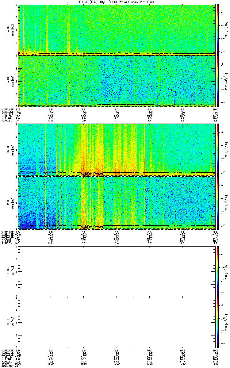Click the 1600 time tick label
The height and width of the screenshot is (368, 230).
tap(18, 364)
